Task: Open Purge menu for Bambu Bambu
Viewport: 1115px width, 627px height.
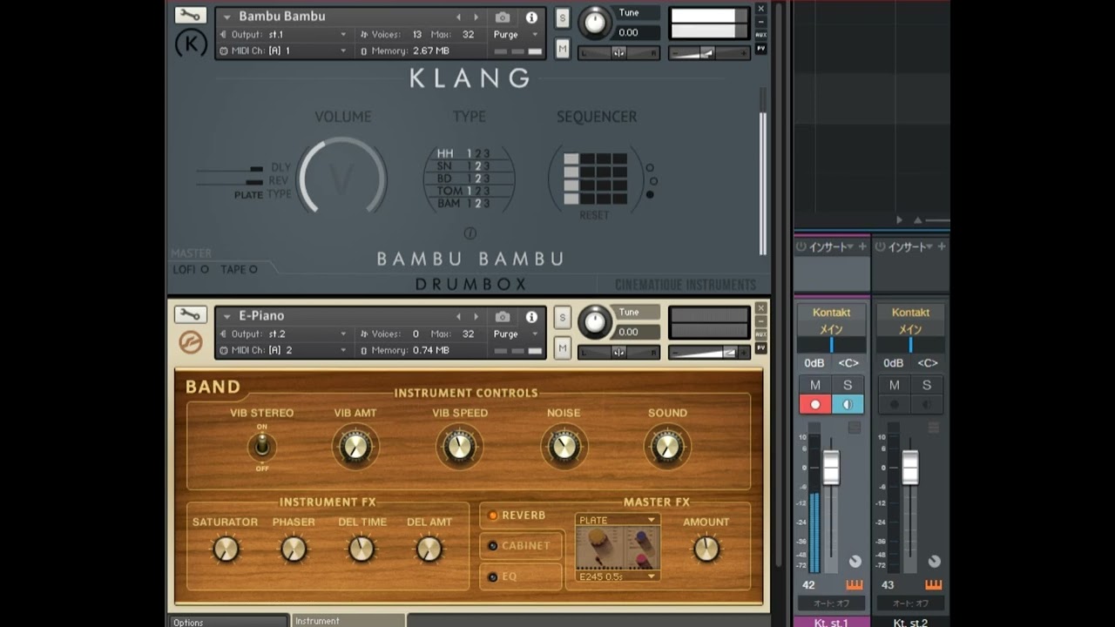Action: (x=514, y=35)
